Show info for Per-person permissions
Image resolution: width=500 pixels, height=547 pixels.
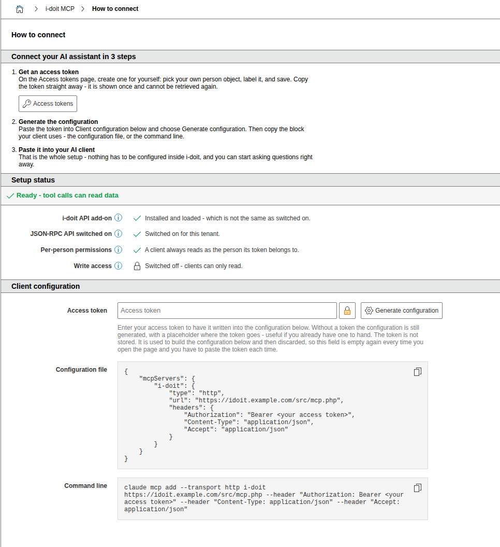119,249
